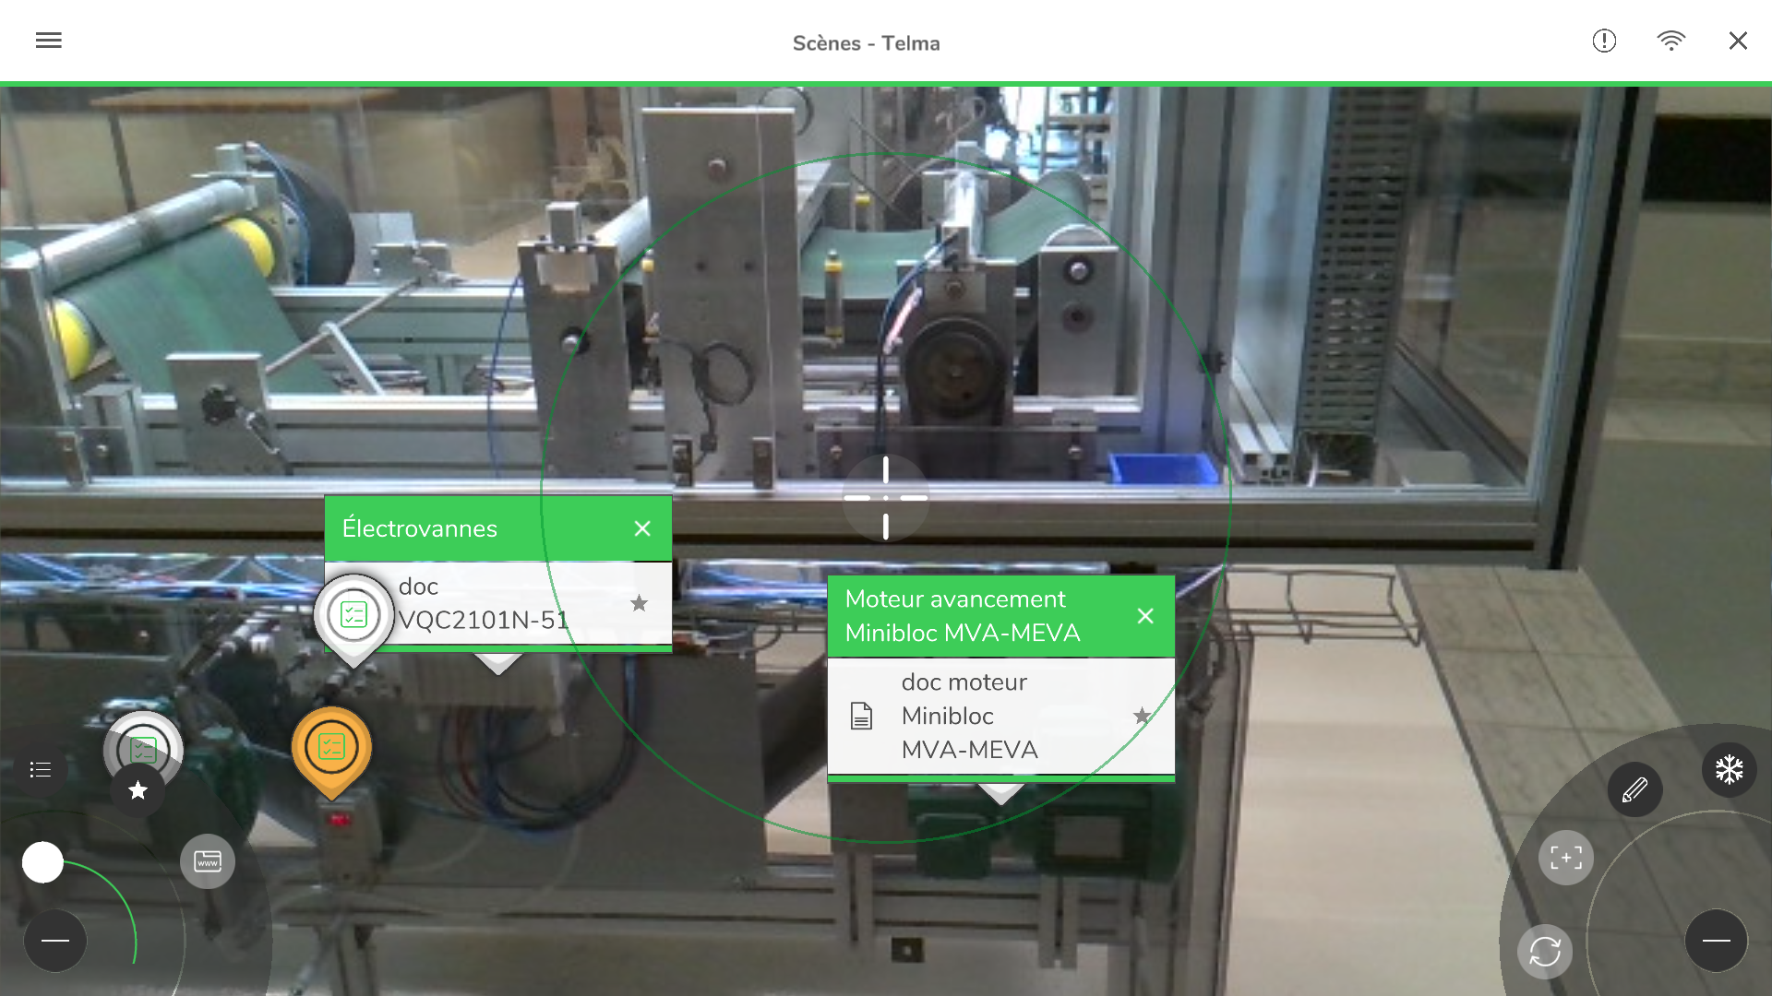
Task: Activate the focus target scan button
Action: click(1565, 858)
